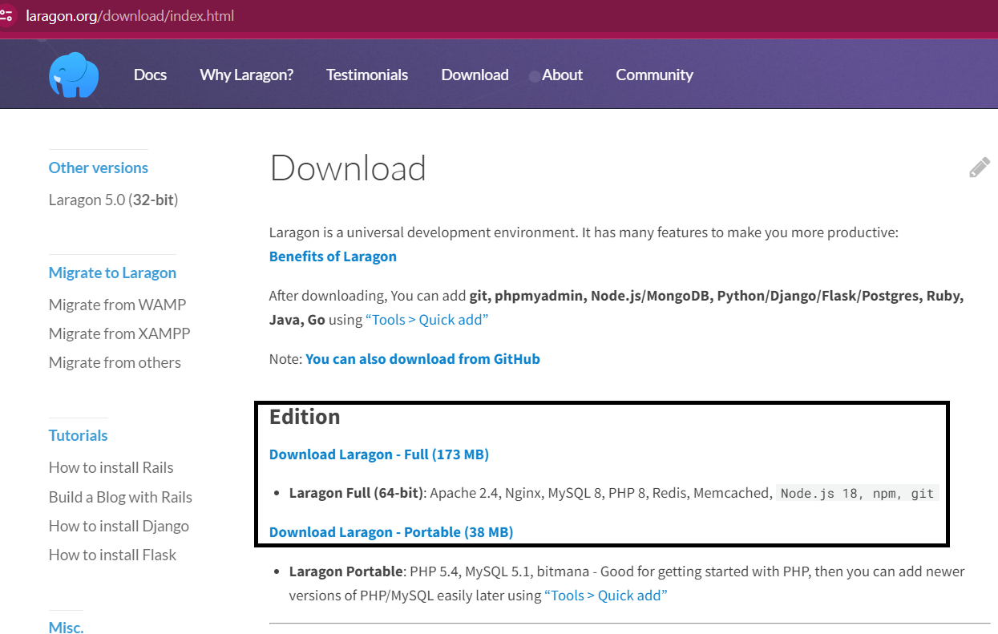Open Laragon 5.0 (32-bit) link
998x634 pixels.
[113, 200]
